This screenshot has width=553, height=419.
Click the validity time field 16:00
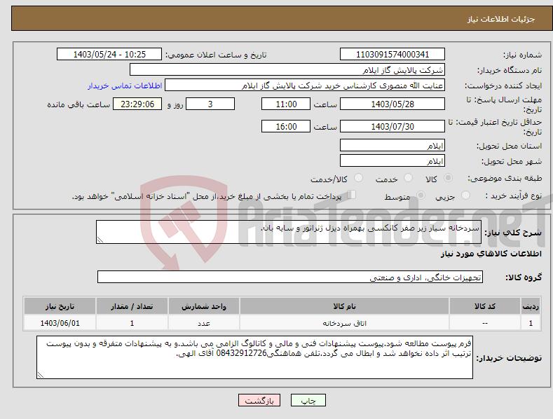point(286,126)
